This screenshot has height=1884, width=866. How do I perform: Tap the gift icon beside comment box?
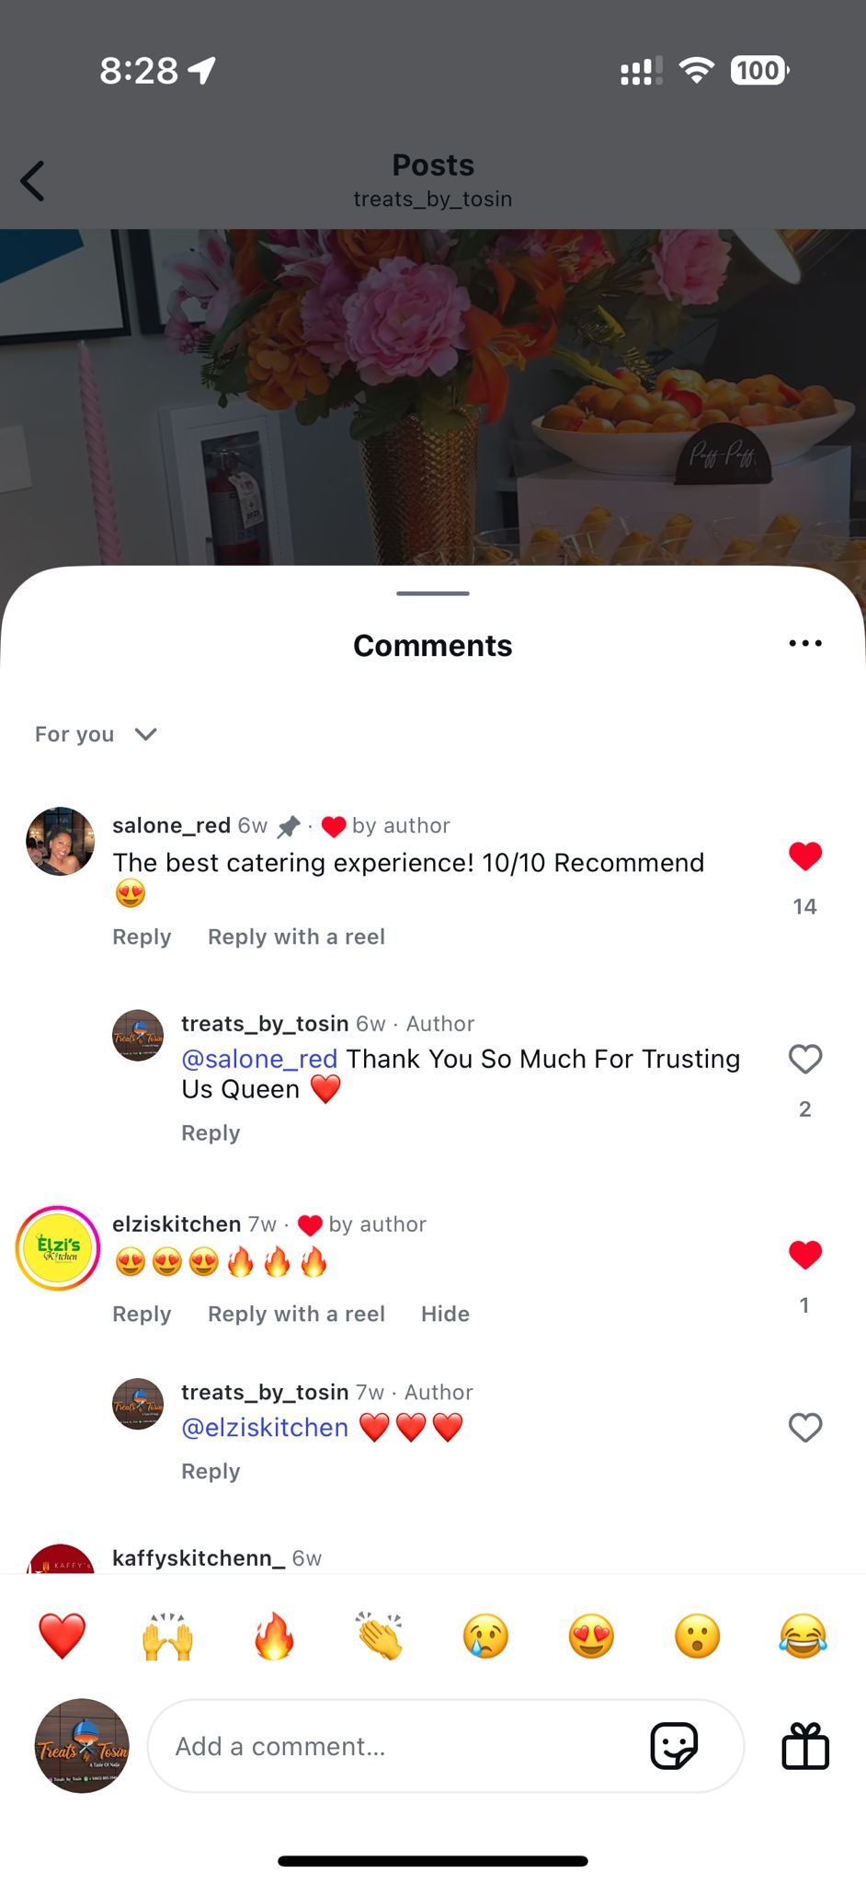[x=805, y=1745]
